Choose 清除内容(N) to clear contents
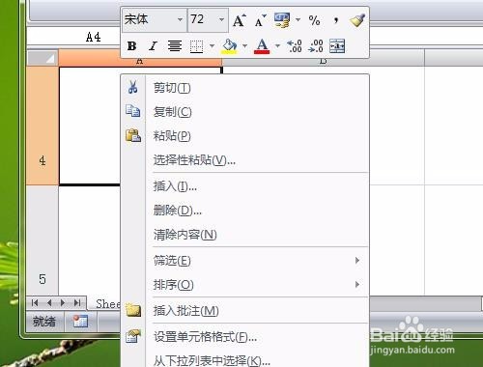 tap(244, 235)
